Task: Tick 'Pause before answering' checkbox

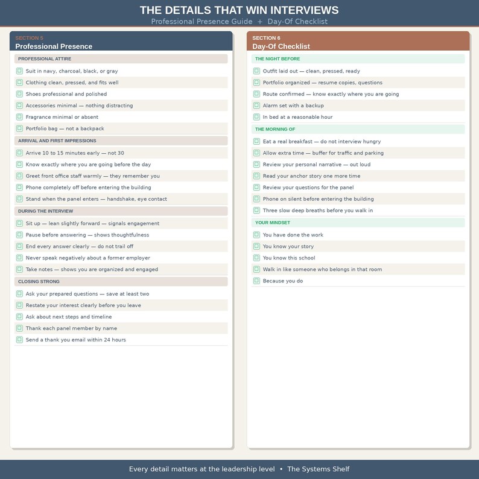Action: [19, 235]
